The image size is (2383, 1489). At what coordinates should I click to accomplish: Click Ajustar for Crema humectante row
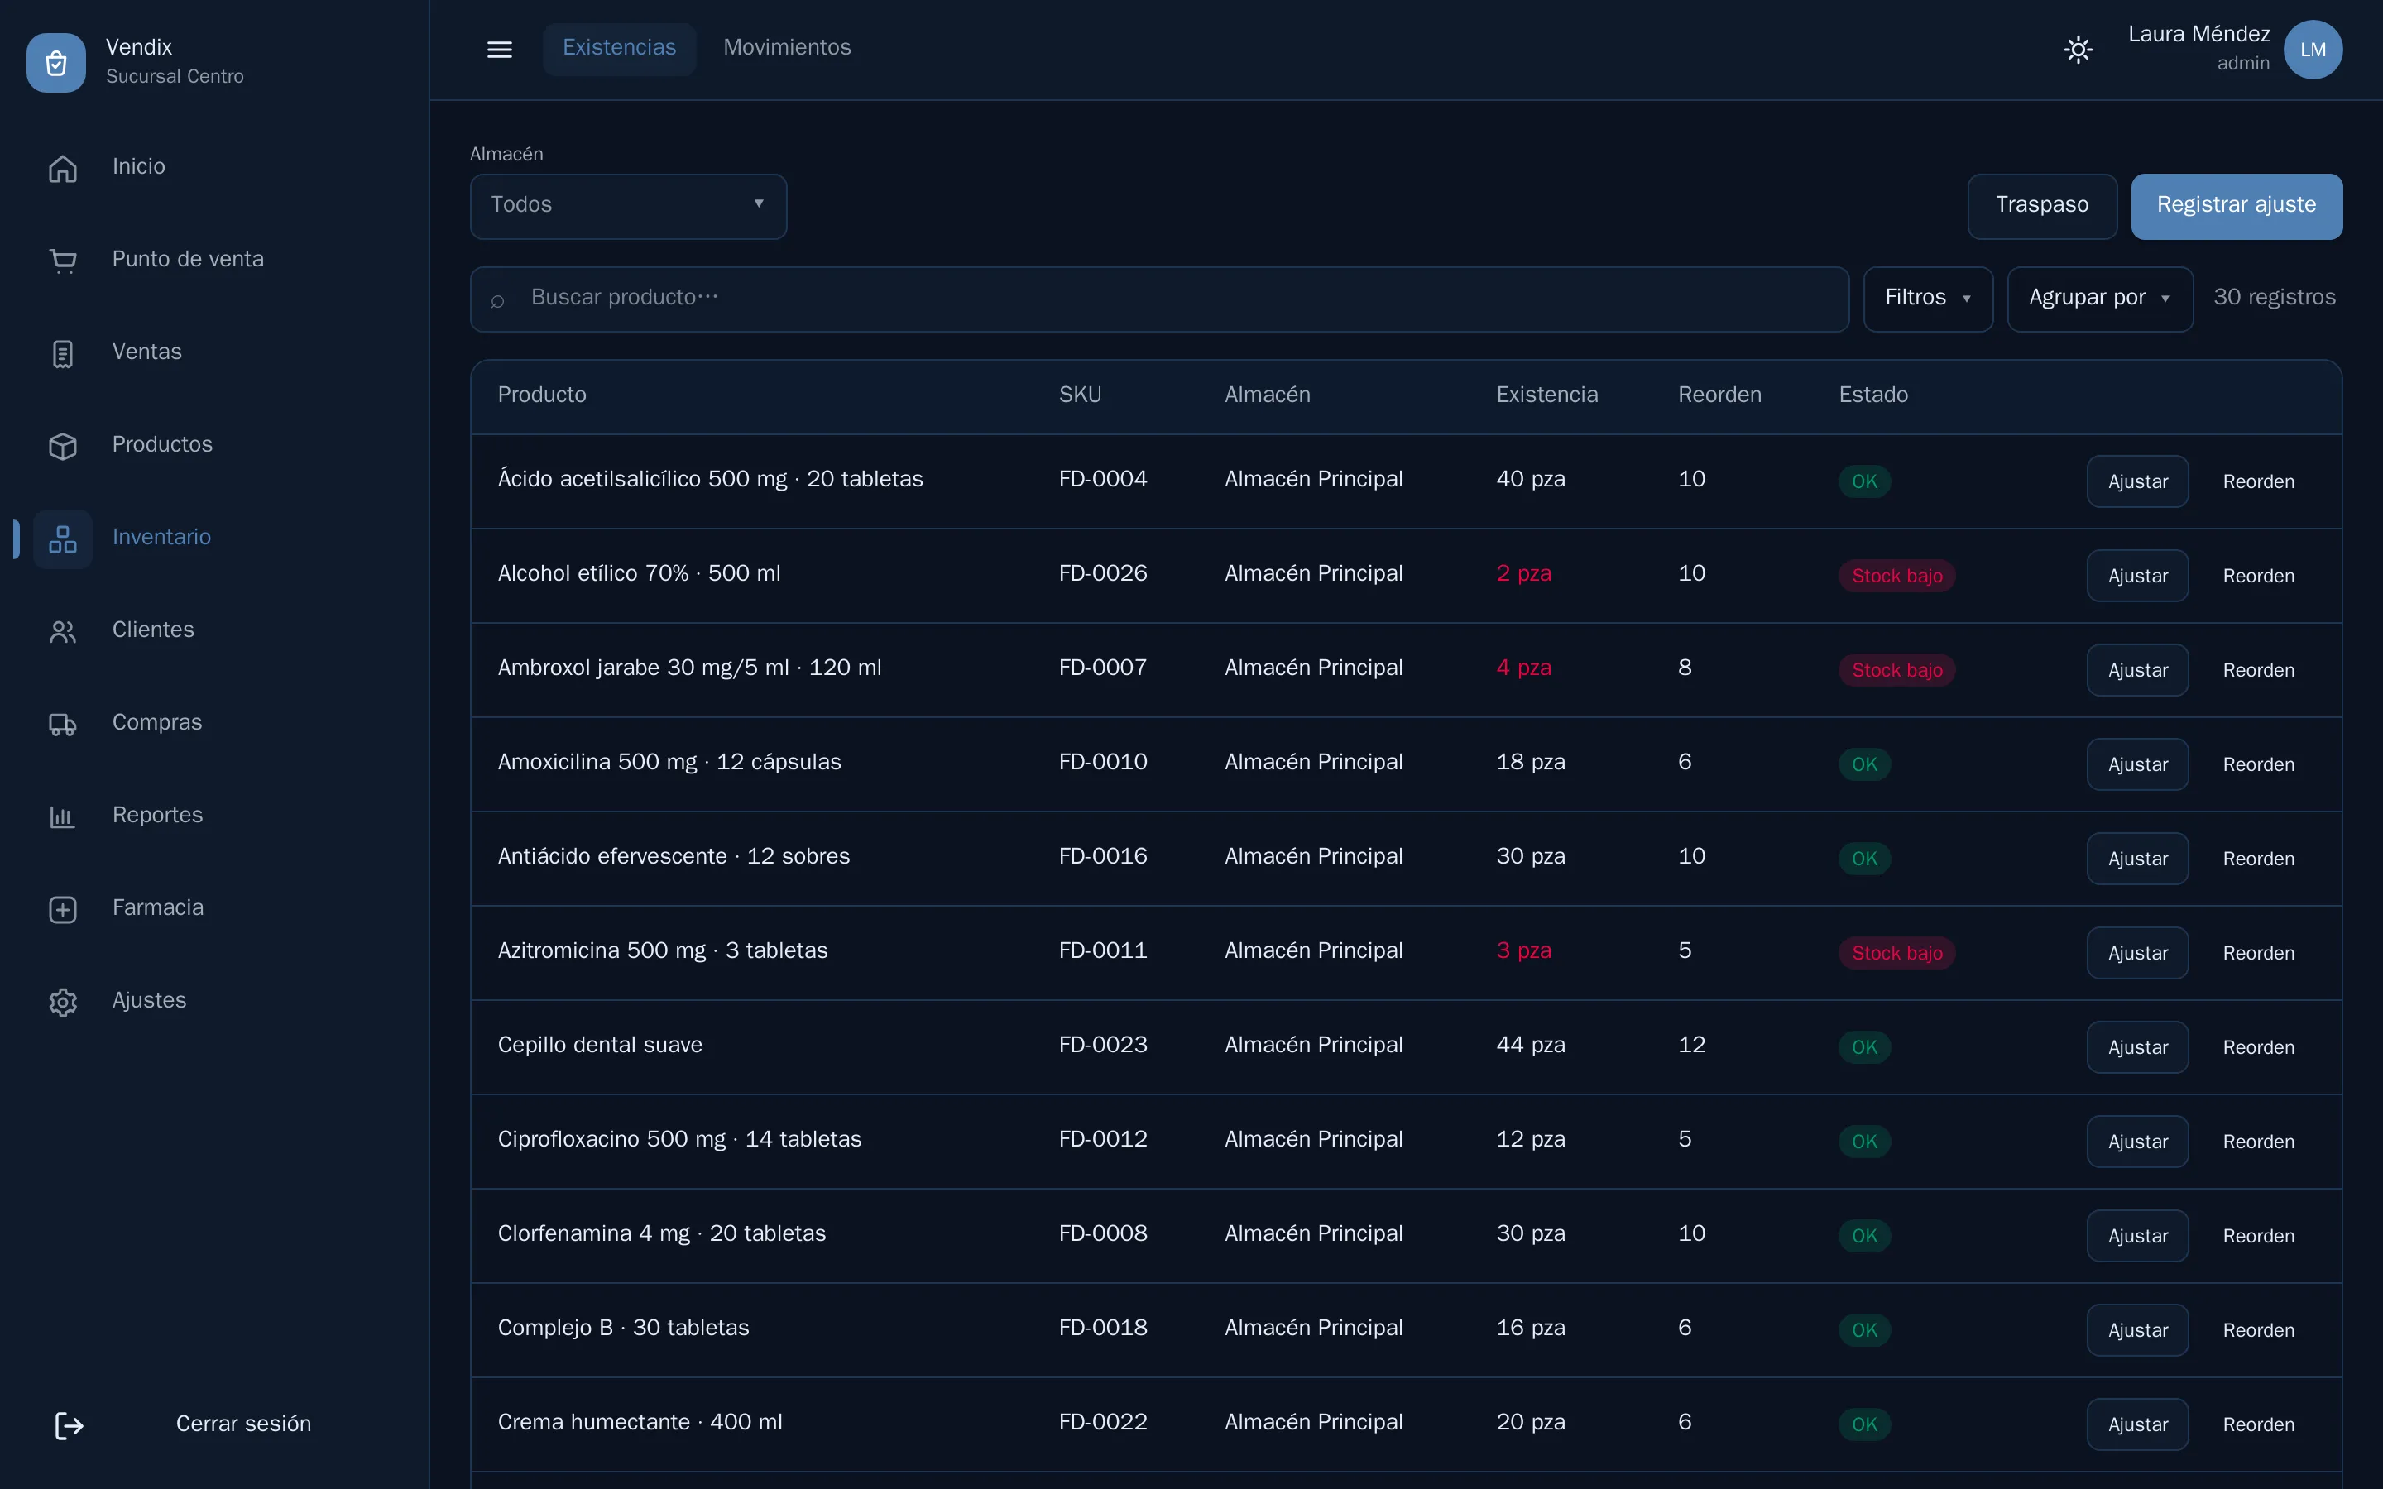(x=2136, y=1425)
